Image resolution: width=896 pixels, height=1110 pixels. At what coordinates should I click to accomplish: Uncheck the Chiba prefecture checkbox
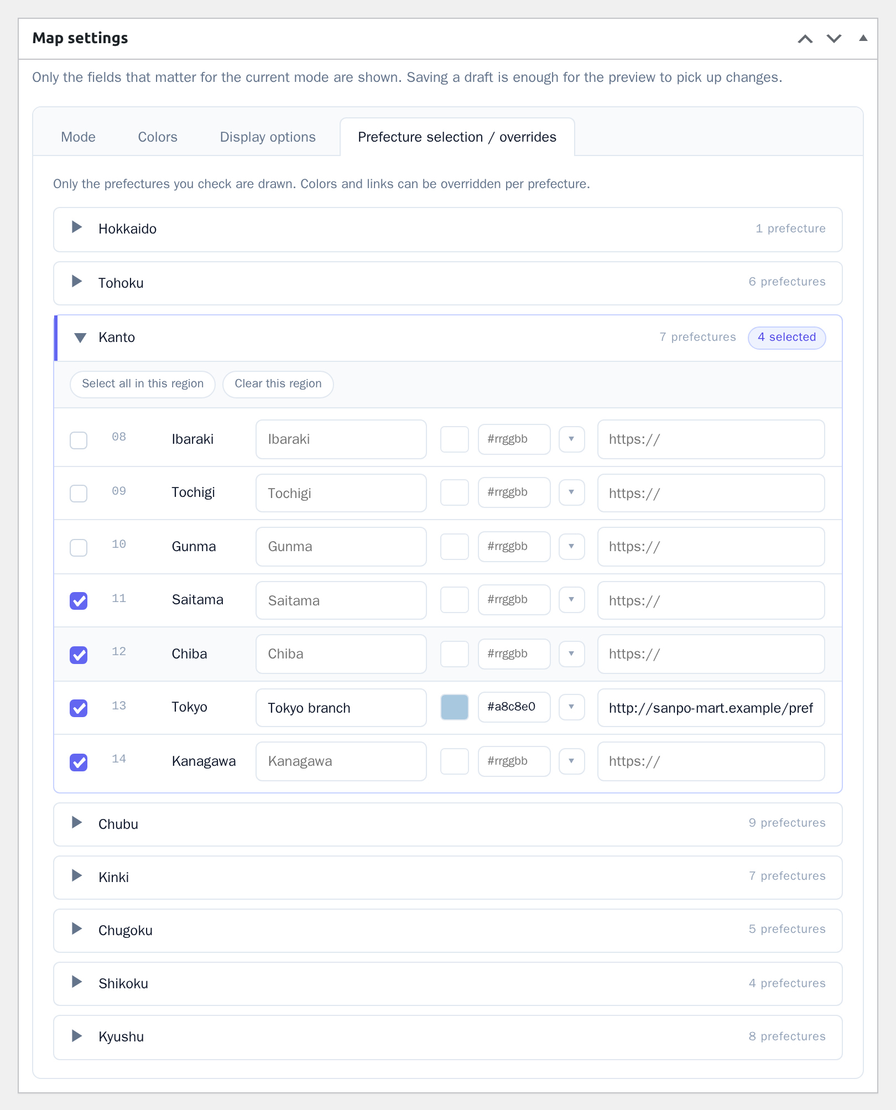pyautogui.click(x=79, y=655)
